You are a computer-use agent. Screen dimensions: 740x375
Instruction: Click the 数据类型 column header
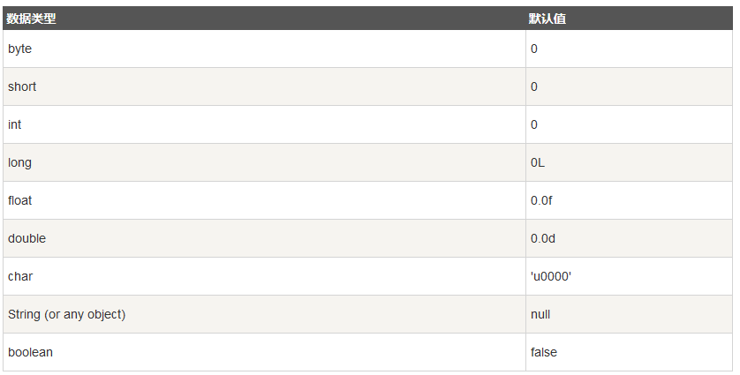click(31, 19)
